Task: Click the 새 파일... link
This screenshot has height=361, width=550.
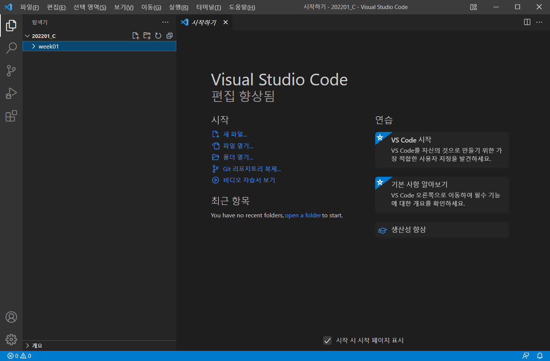Action: (x=235, y=134)
